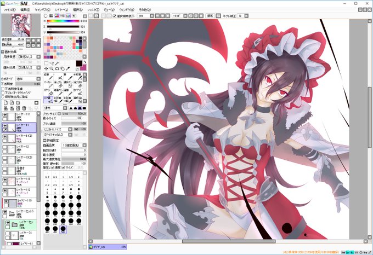373x255 pixels.
Task: Select the rectangular selection tool
Action: tap(47, 63)
